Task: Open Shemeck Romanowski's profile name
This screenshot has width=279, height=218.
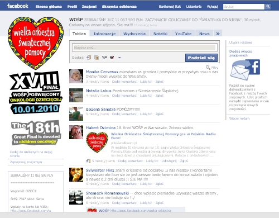Action: click(107, 193)
